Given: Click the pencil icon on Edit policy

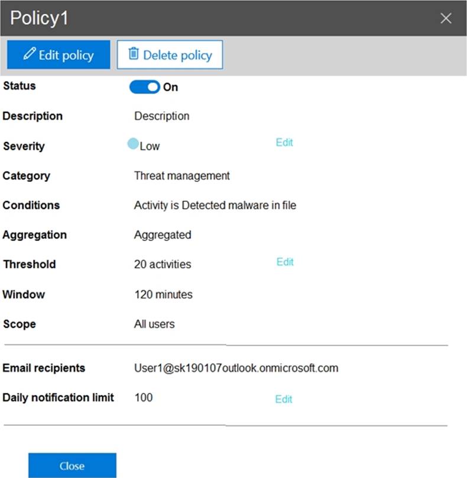Looking at the screenshot, I should [29, 54].
